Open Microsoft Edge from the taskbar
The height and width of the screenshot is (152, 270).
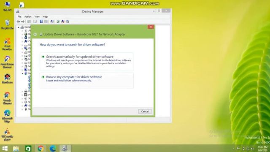(x=53, y=148)
